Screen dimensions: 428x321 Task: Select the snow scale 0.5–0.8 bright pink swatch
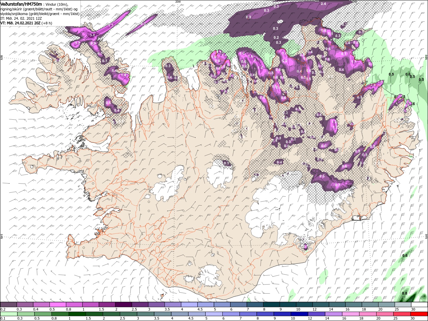[58, 305]
